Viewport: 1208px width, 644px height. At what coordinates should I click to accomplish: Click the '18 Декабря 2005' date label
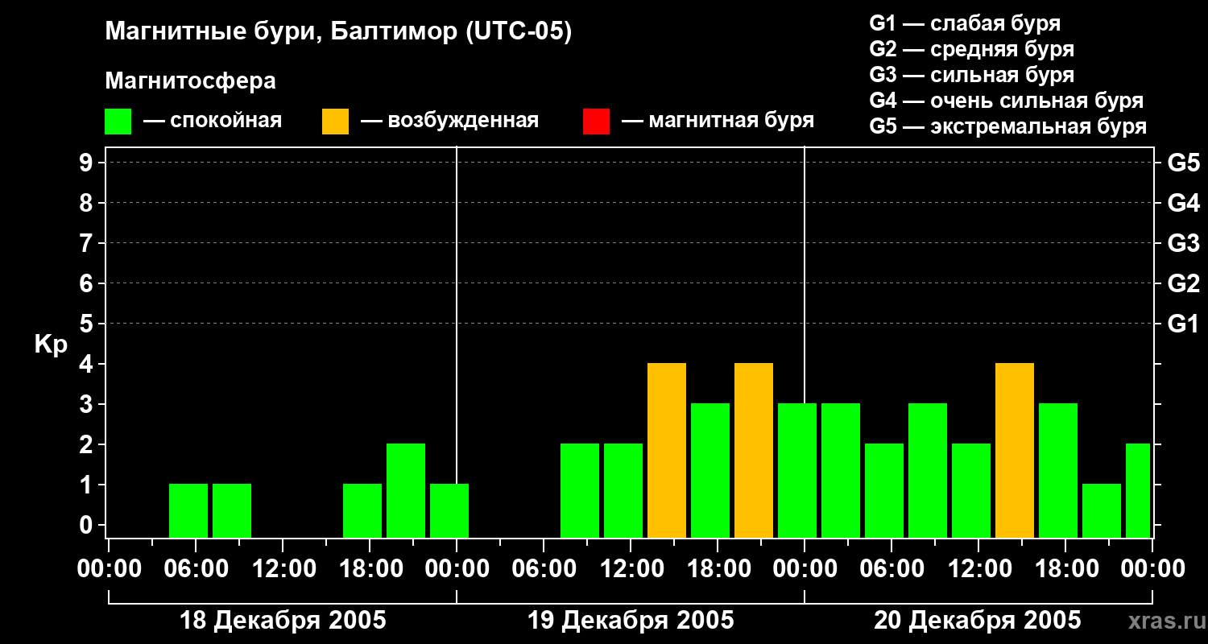283,621
